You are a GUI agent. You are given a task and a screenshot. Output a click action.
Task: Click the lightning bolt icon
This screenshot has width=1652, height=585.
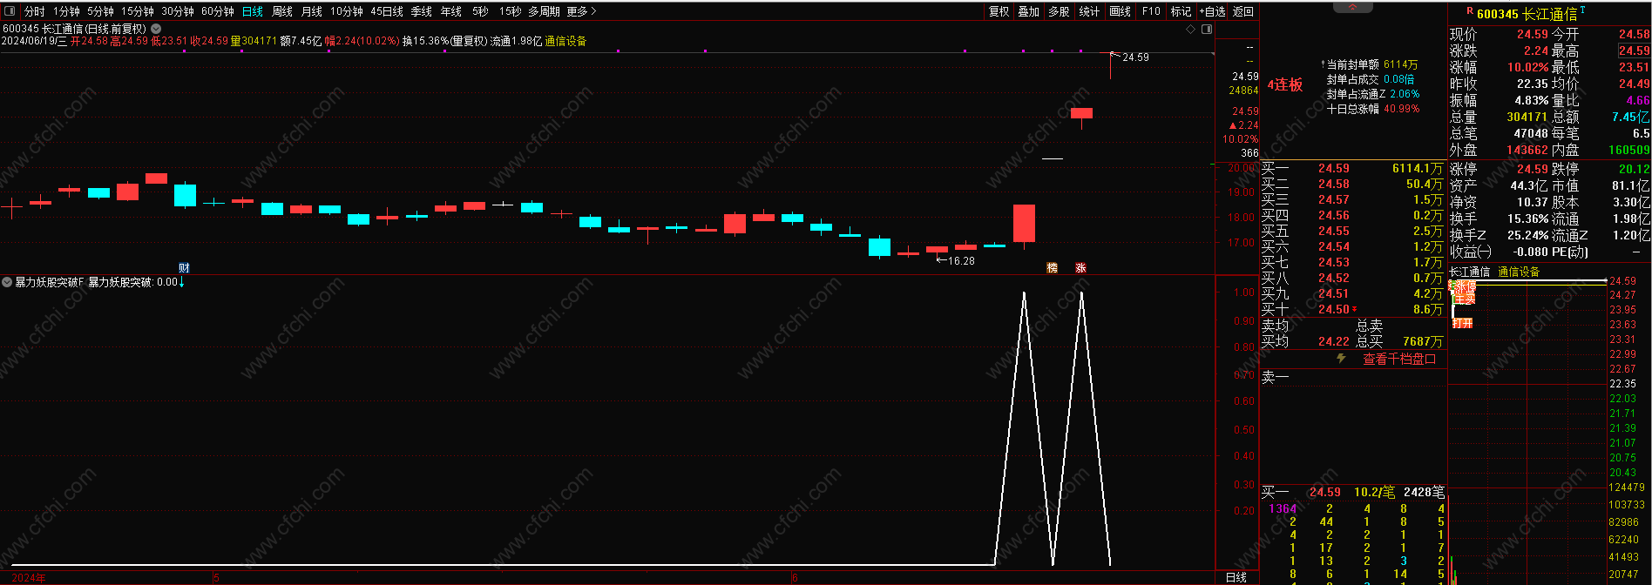click(x=1341, y=359)
